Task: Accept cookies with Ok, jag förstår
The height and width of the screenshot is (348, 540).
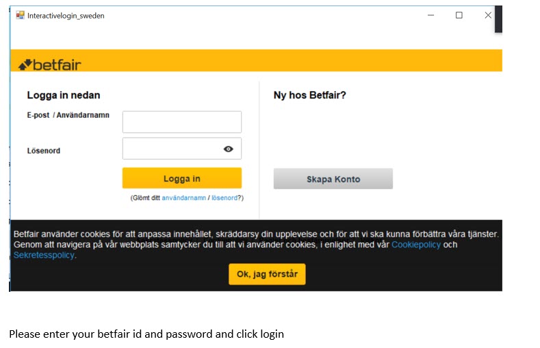Action: [267, 274]
